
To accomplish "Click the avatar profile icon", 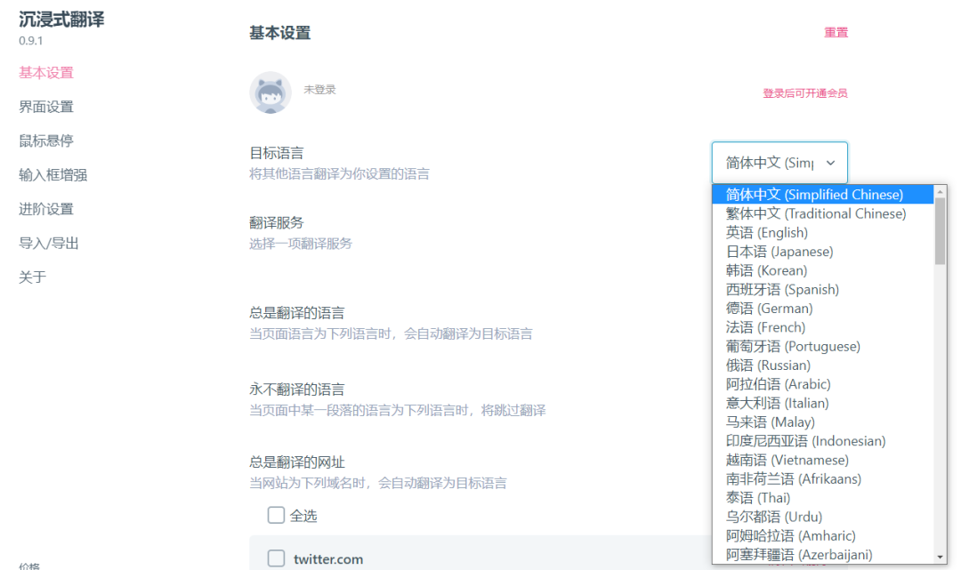I will 270,92.
